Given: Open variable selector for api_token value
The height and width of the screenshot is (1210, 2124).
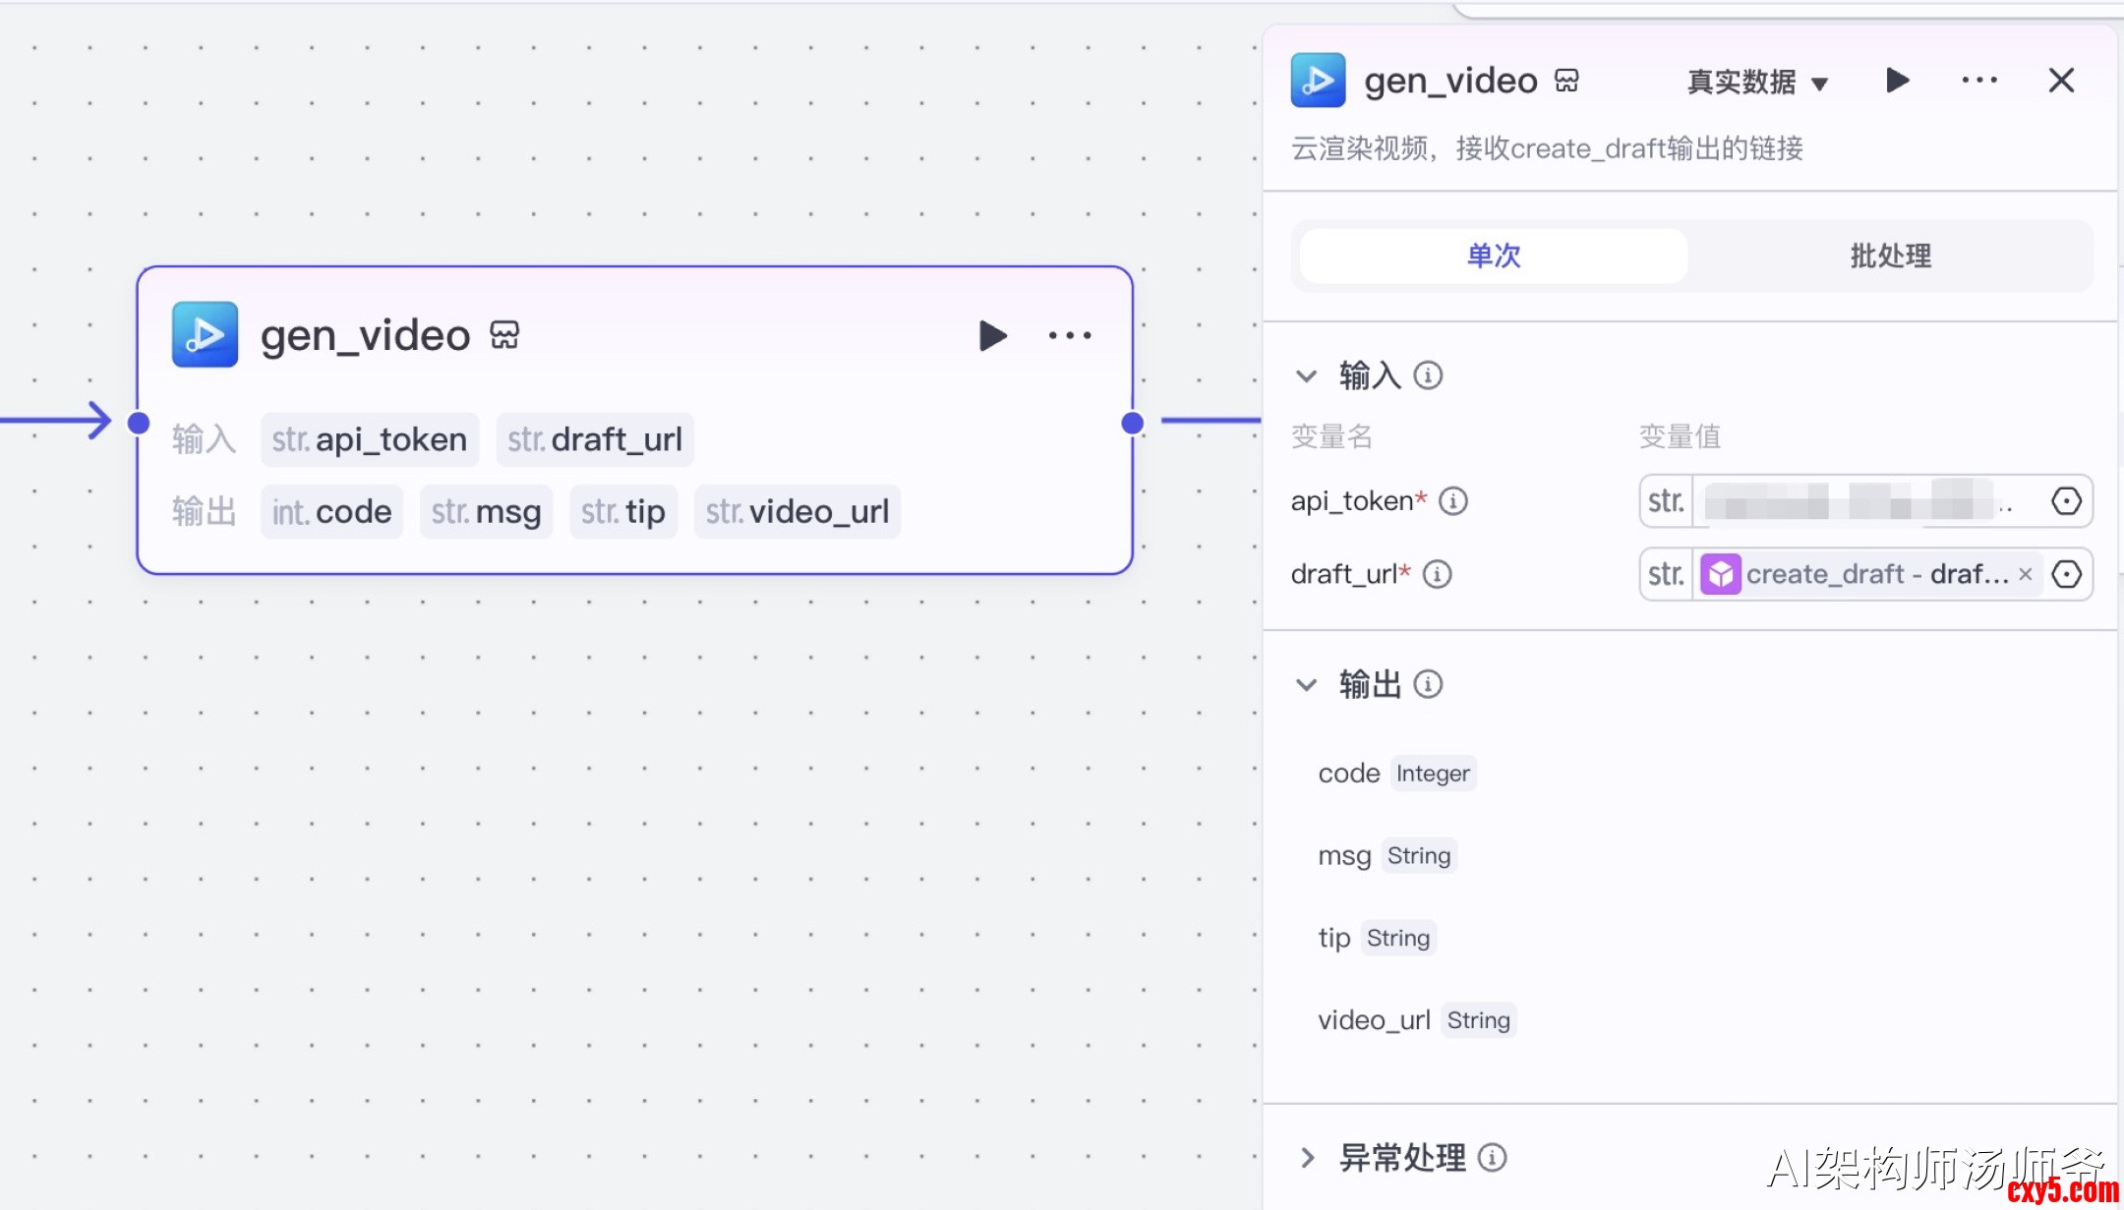Looking at the screenshot, I should coord(2066,501).
